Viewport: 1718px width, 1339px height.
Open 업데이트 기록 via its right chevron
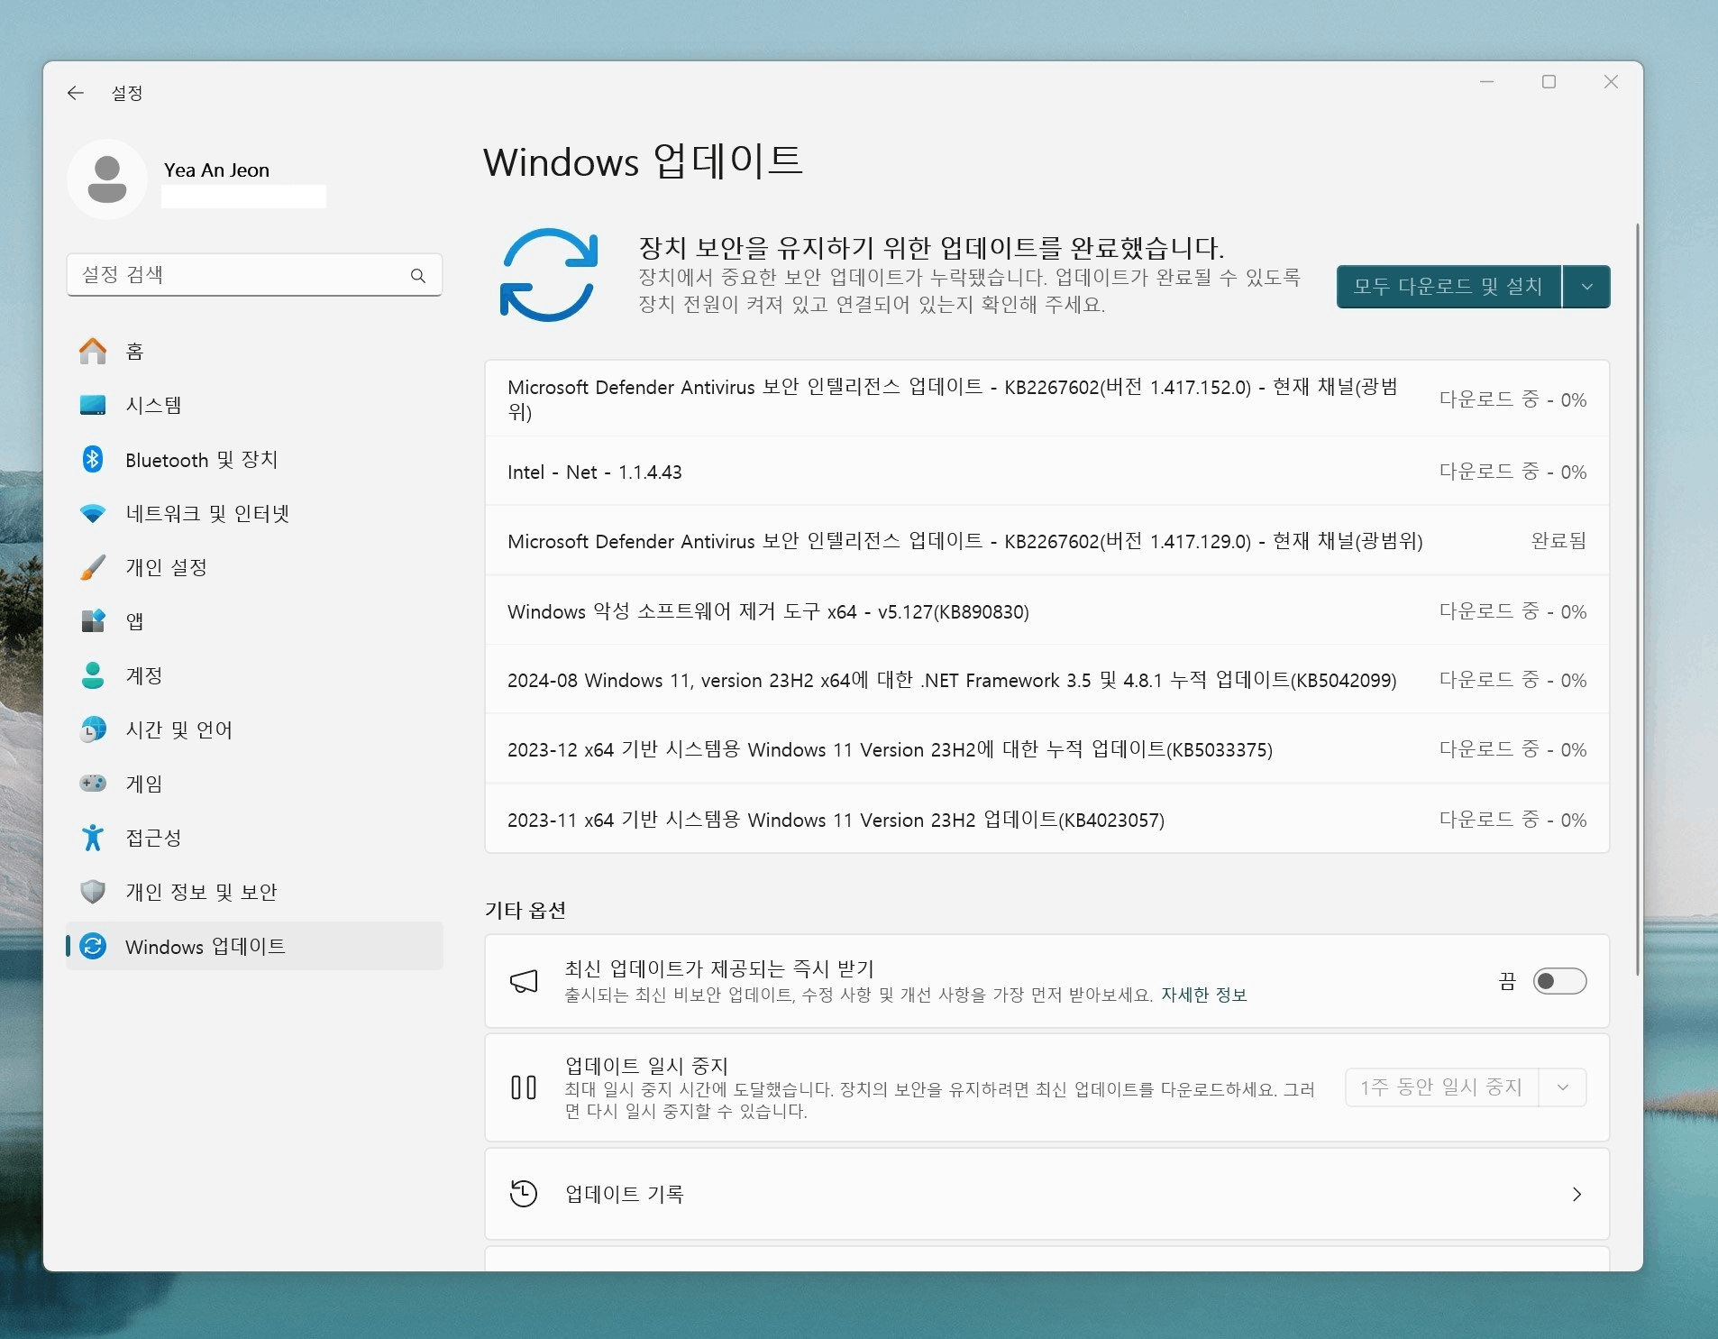[1576, 1195]
